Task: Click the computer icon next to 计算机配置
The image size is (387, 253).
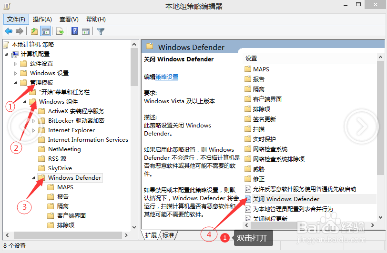Action: [x=15, y=54]
